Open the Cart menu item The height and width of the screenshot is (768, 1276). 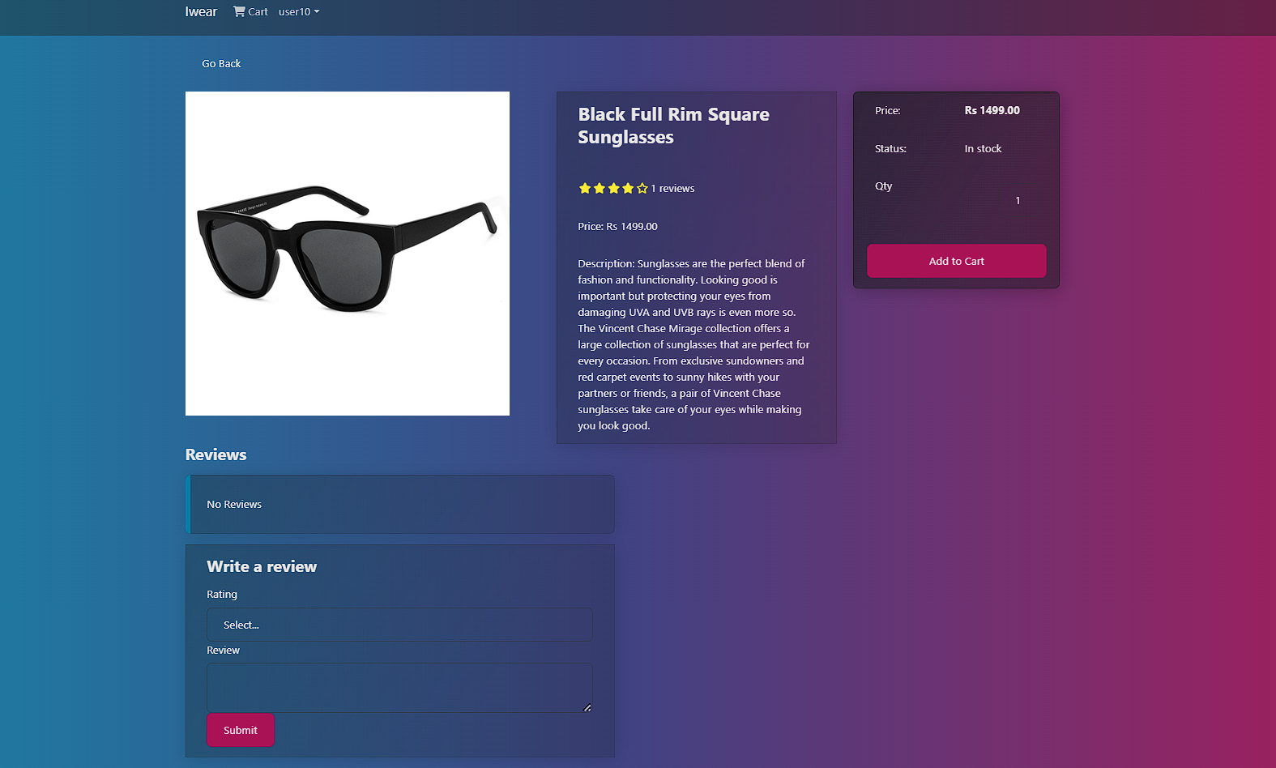(x=250, y=11)
